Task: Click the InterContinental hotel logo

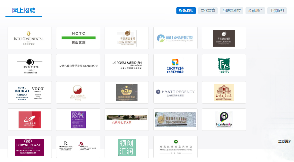Action: 29,38
